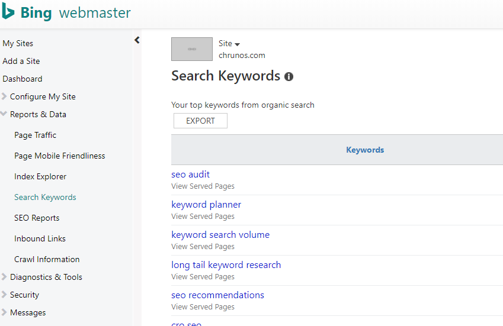
Task: Open SEO Reports
Action: (x=37, y=218)
